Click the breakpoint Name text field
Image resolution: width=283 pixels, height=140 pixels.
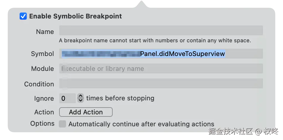click(x=161, y=31)
